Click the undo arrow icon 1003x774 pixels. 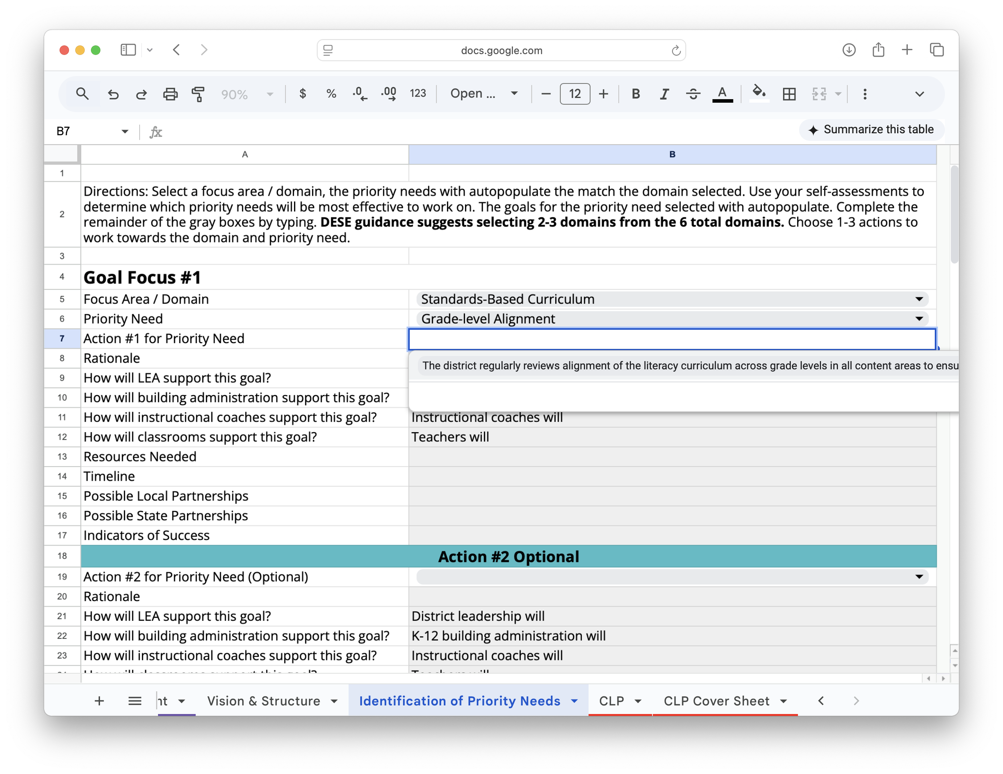pos(113,95)
